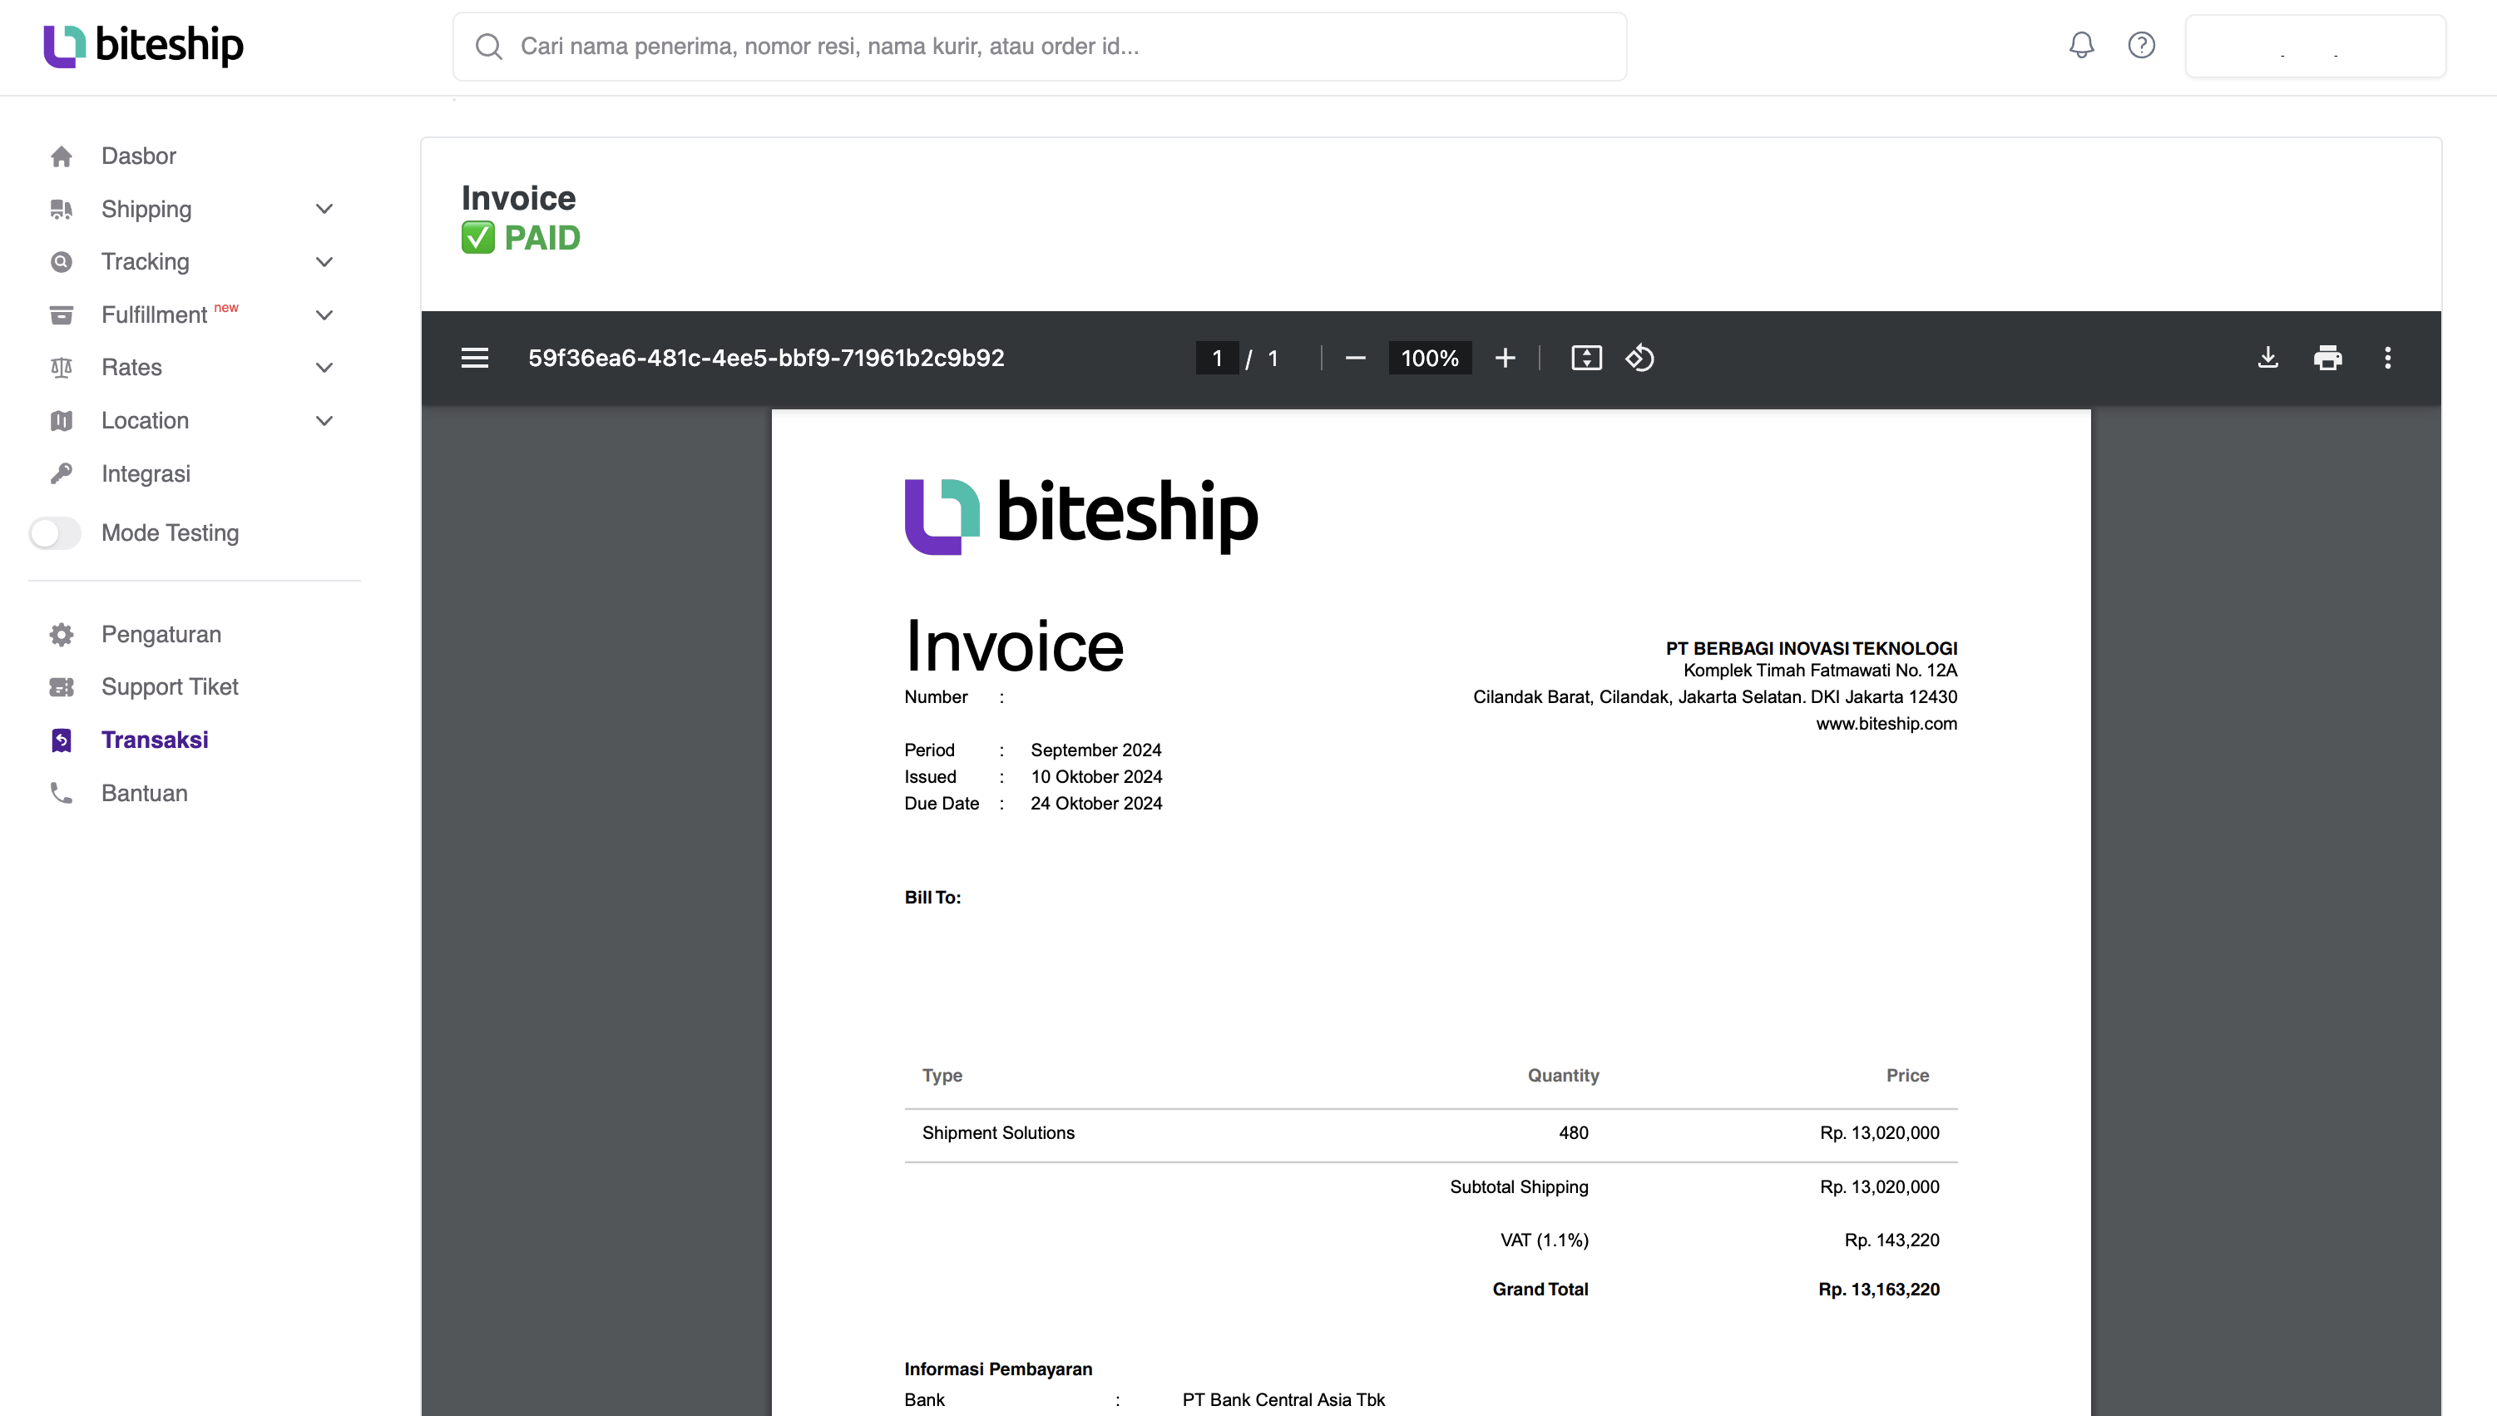The image size is (2497, 1416).
Task: Go to Dasbor in sidebar
Action: click(139, 156)
